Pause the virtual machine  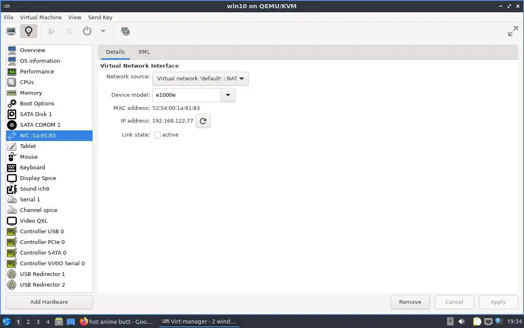[70, 31]
